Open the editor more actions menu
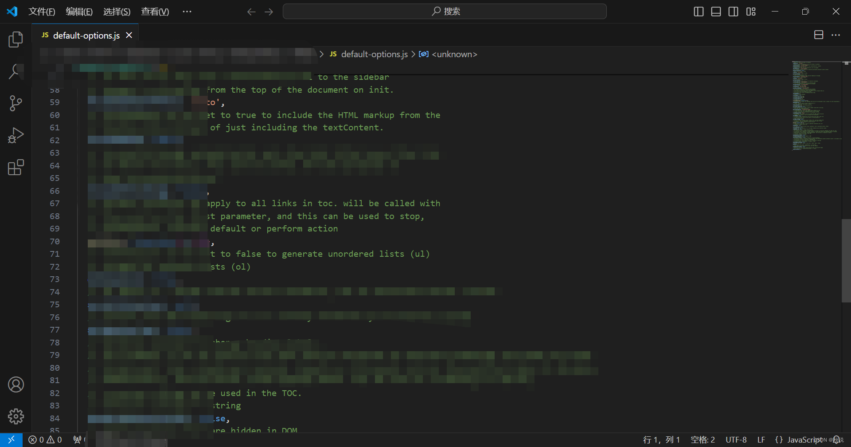This screenshot has width=851, height=447. pyautogui.click(x=836, y=35)
